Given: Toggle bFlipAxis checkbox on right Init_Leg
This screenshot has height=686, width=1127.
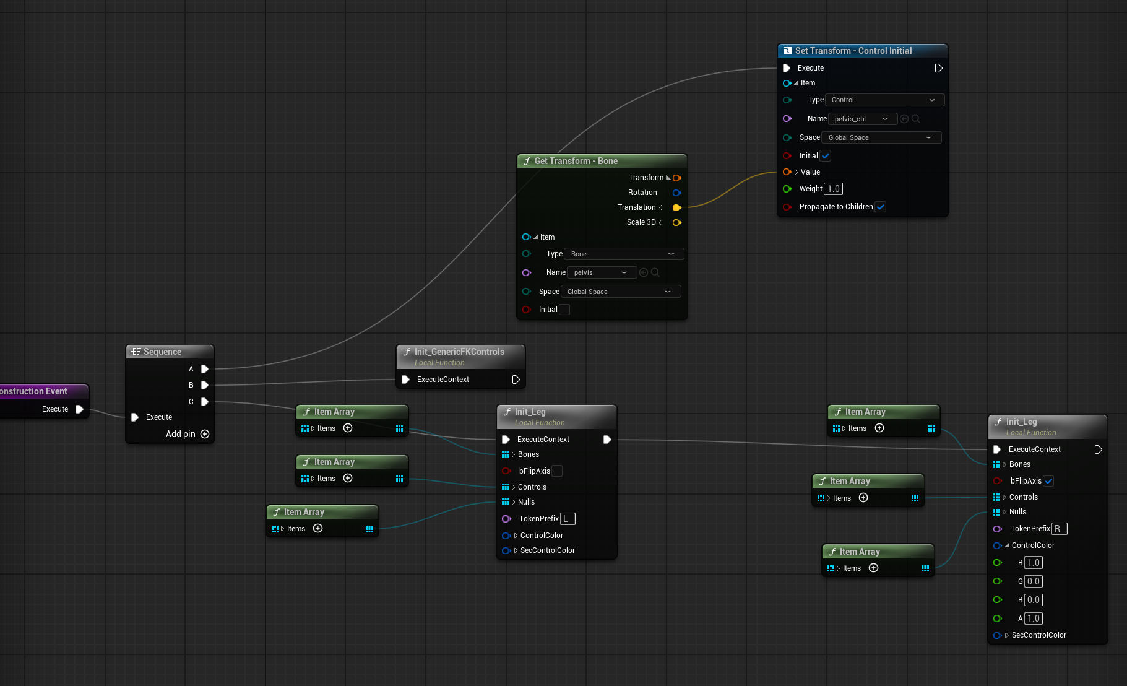Looking at the screenshot, I should [x=1048, y=481].
